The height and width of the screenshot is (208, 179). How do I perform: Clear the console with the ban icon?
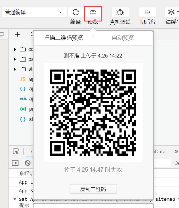pos(28,163)
